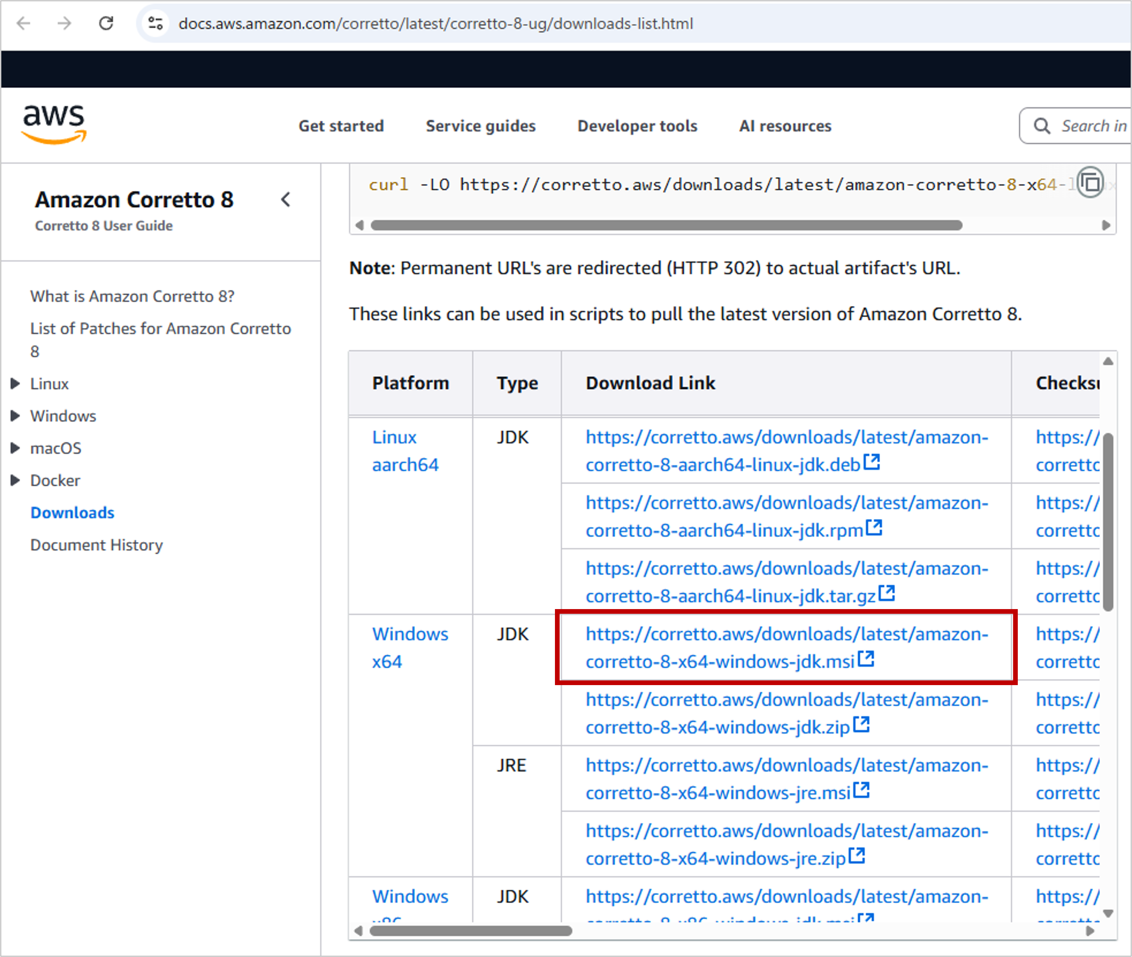
Task: Click down arrow of table vertical scrollbar
Action: click(x=1108, y=913)
